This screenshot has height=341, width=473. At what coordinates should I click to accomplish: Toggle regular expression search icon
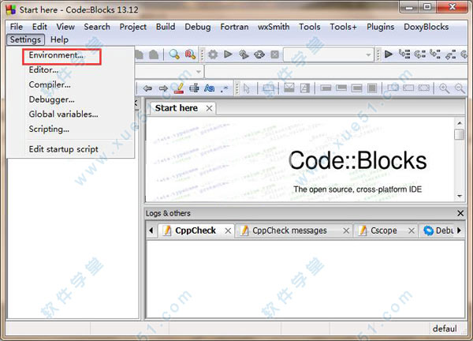click(x=224, y=88)
